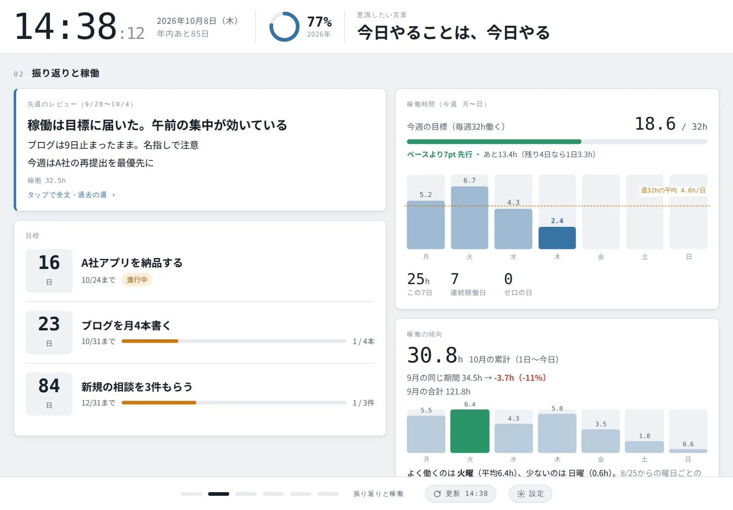This screenshot has height=510, width=733.
Task: Click the gear icon in the 設定 button
Action: [x=521, y=494]
